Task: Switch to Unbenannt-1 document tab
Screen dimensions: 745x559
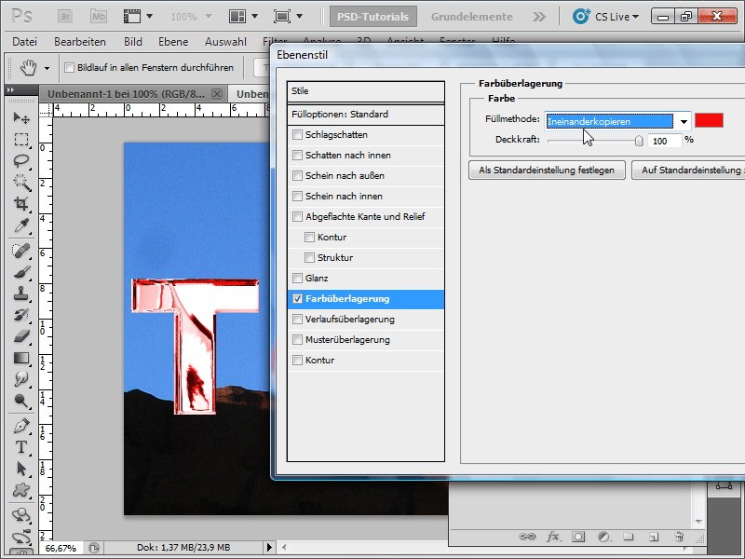Action: pos(126,94)
